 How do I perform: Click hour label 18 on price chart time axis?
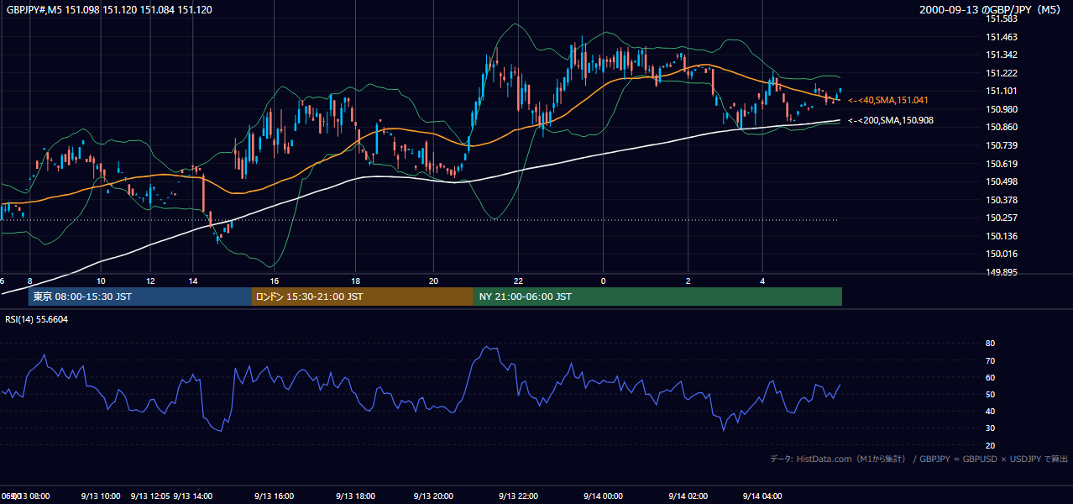355,281
